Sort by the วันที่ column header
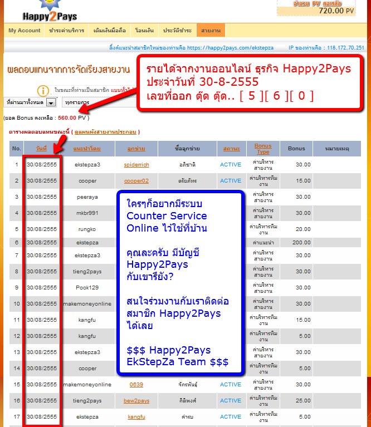Viewport: 371px width, 427px height. tap(41, 149)
